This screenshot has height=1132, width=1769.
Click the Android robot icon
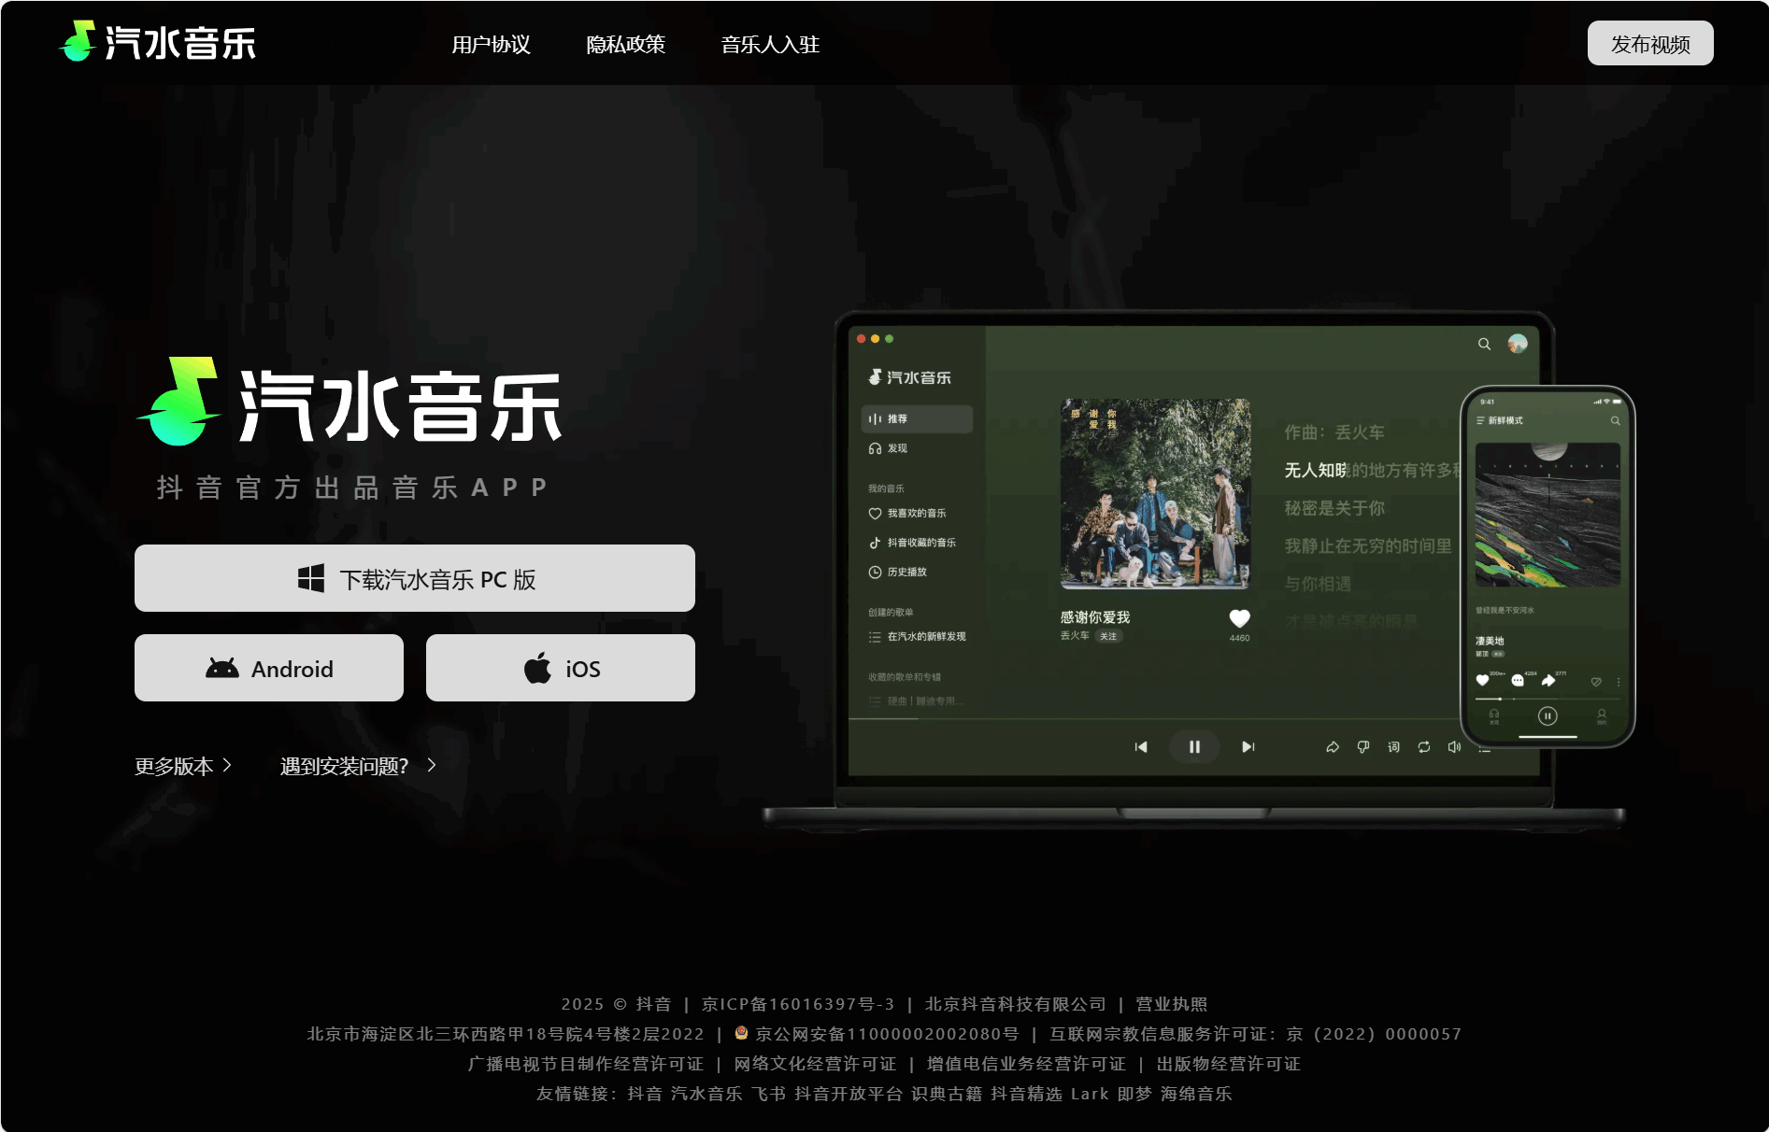222,669
